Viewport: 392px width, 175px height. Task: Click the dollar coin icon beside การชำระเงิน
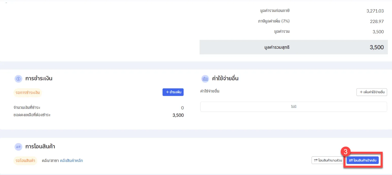coord(18,79)
